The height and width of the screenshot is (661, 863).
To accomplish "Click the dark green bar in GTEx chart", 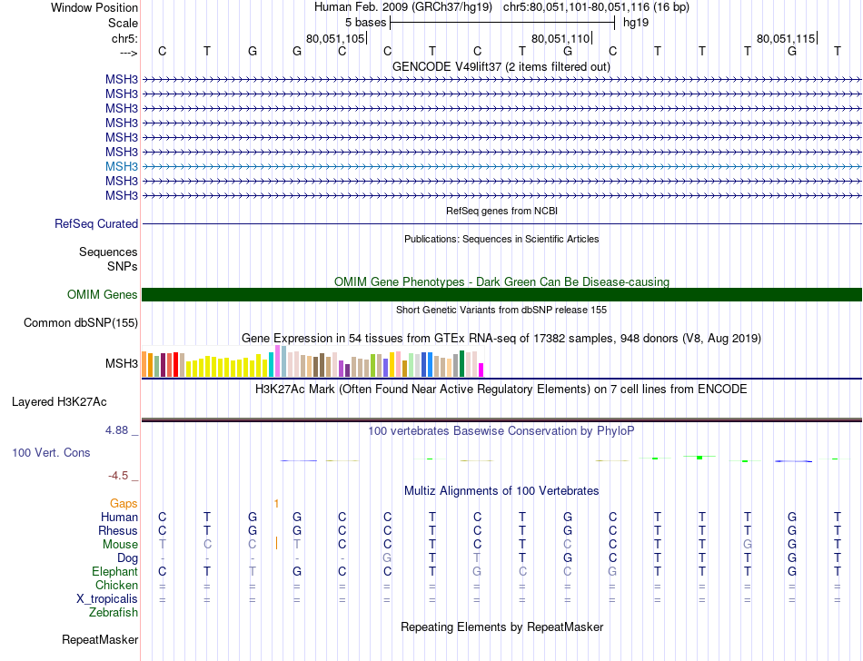I will pos(462,363).
